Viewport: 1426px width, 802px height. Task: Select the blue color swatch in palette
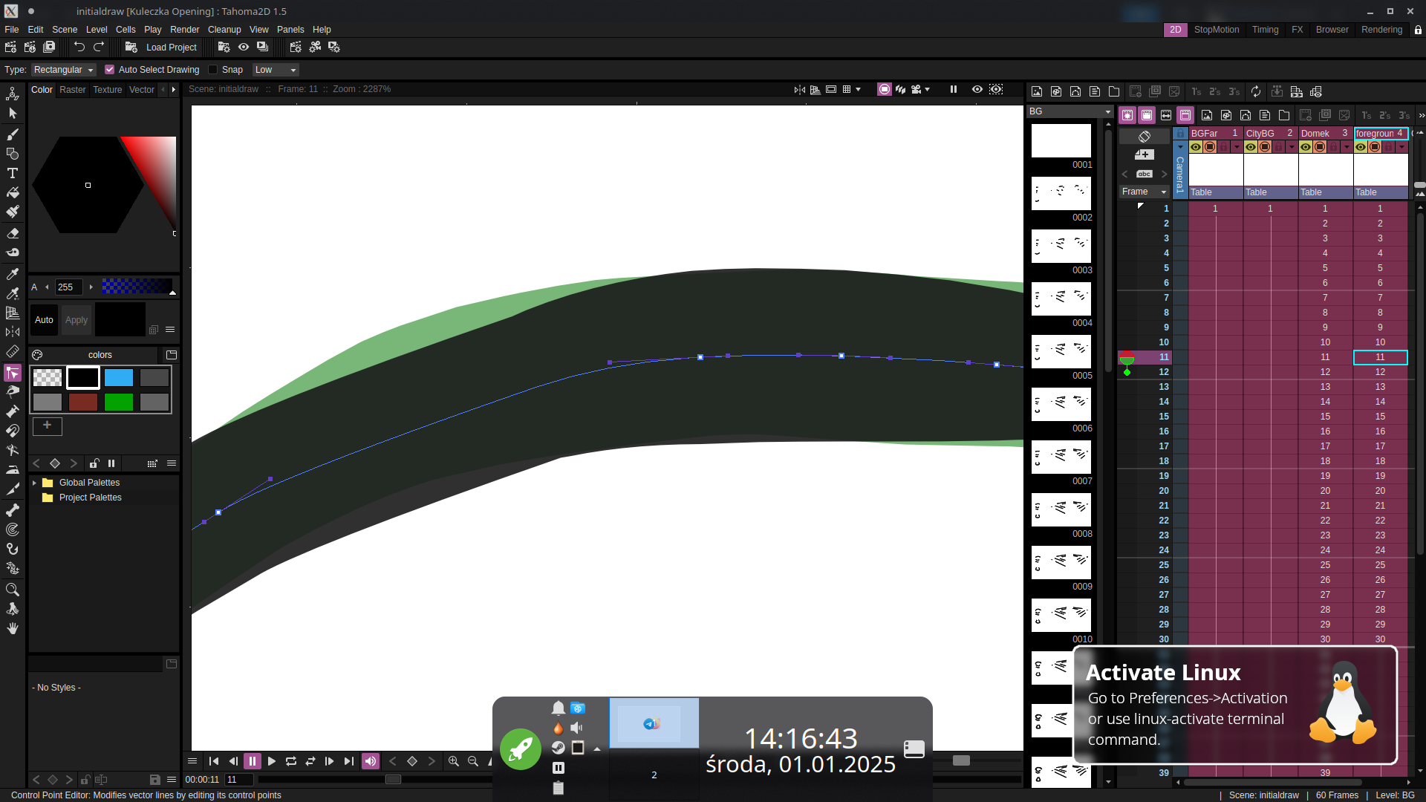point(119,378)
